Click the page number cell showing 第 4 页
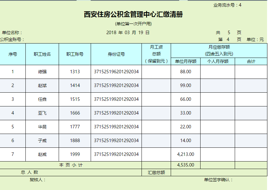This screenshot has width=268, height=190. point(229,38)
